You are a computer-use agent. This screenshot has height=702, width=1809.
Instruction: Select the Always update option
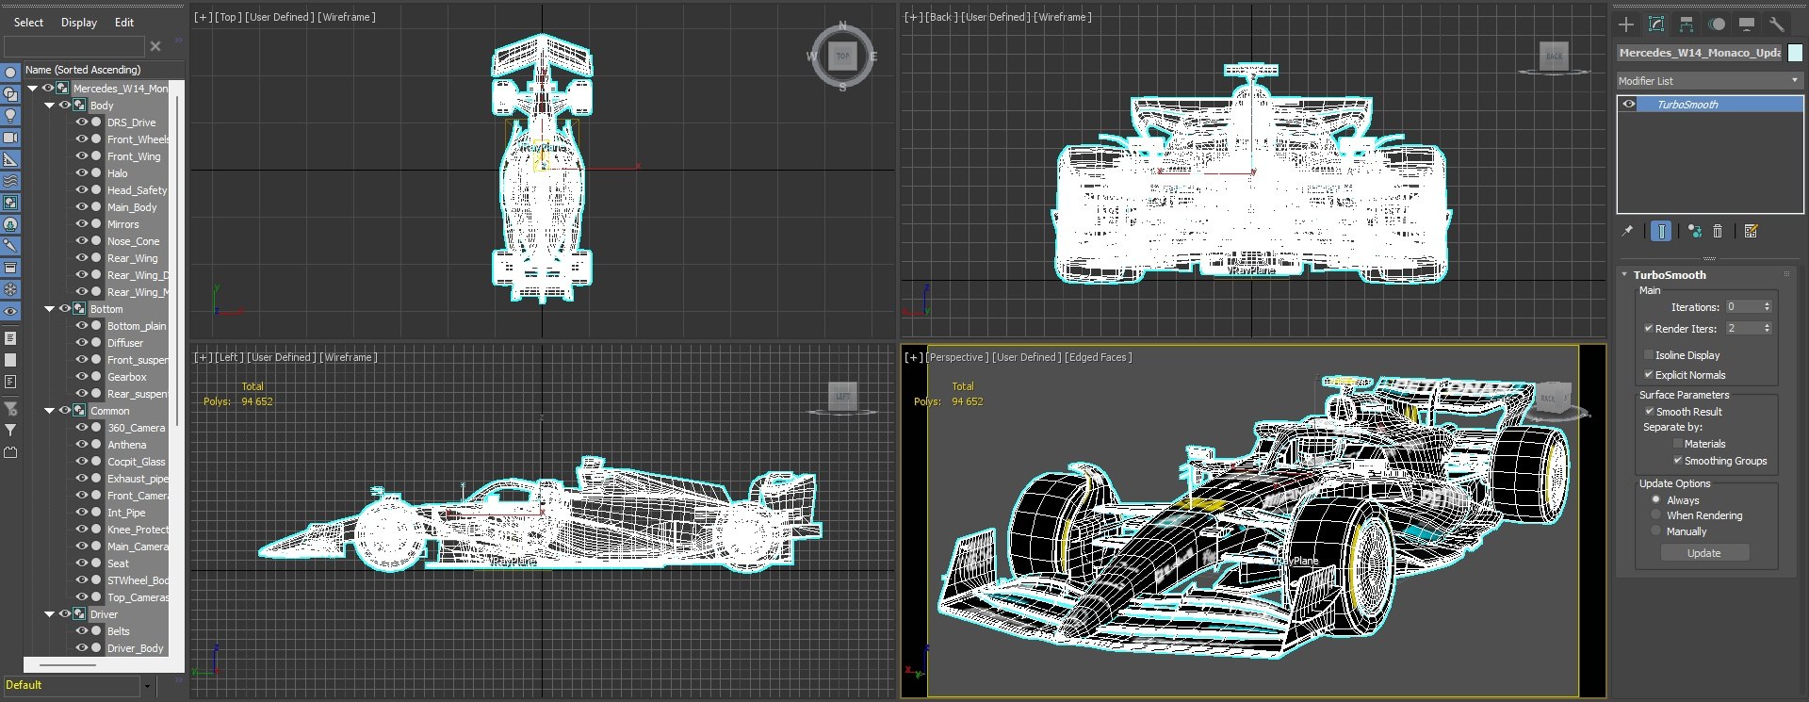pos(1656,500)
